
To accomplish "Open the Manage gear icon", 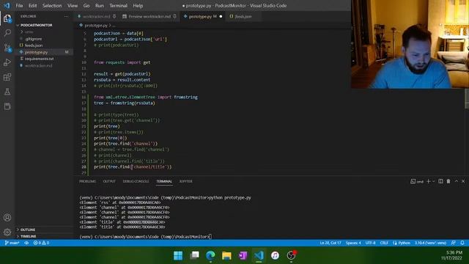I will 7,232.
